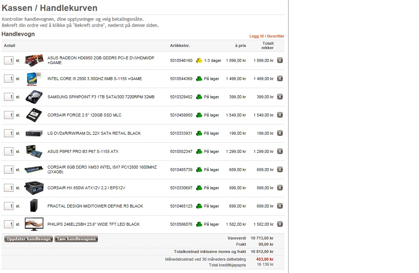419x273 pixels.
Task: Select article number 5010586076
Action: 181,224
